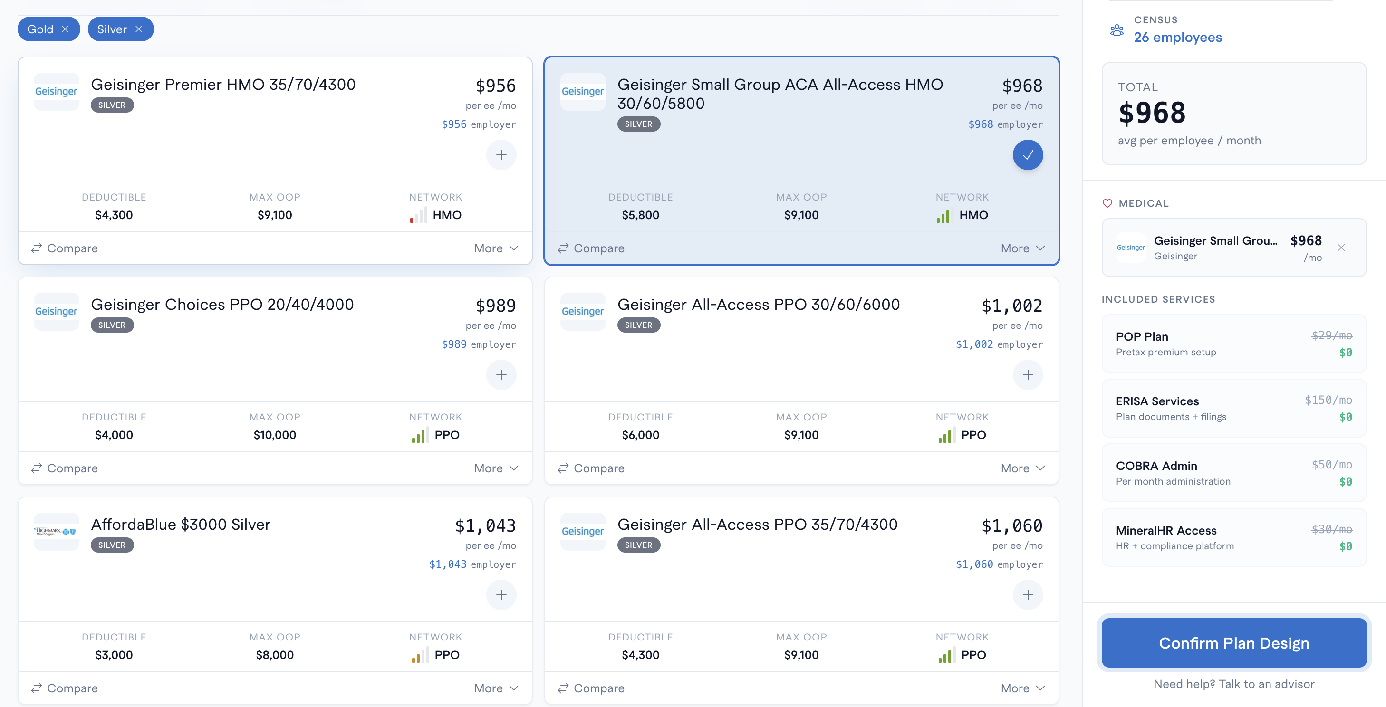Screen dimensions: 1386x707
Task: Add Geisinger Premier HMO 35/70/4300 plan
Action: [x=501, y=155]
